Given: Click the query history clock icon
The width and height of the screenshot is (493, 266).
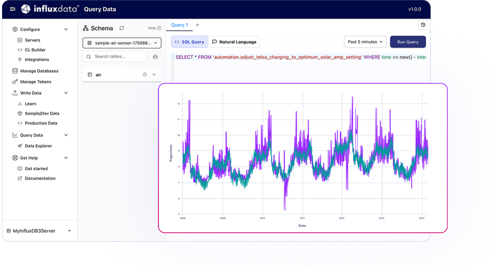Looking at the screenshot, I should 423,25.
